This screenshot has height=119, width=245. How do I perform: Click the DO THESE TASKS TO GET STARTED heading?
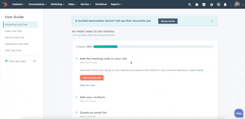(93, 31)
